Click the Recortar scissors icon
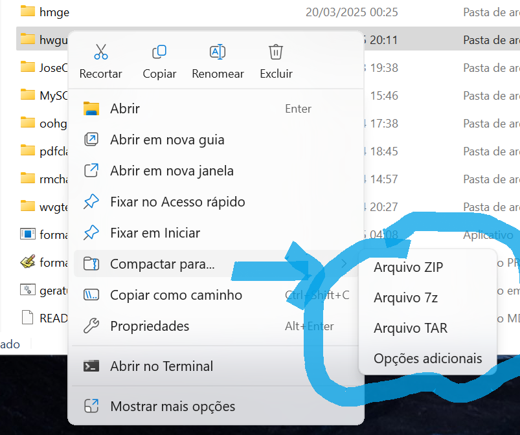 [101, 52]
